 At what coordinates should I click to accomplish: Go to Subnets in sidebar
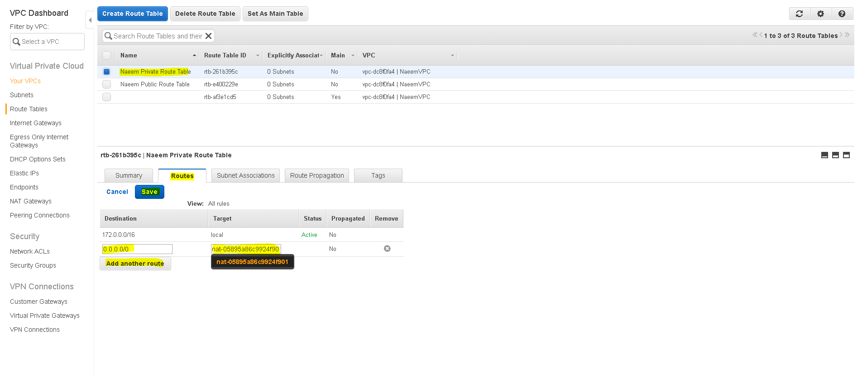pyautogui.click(x=22, y=95)
